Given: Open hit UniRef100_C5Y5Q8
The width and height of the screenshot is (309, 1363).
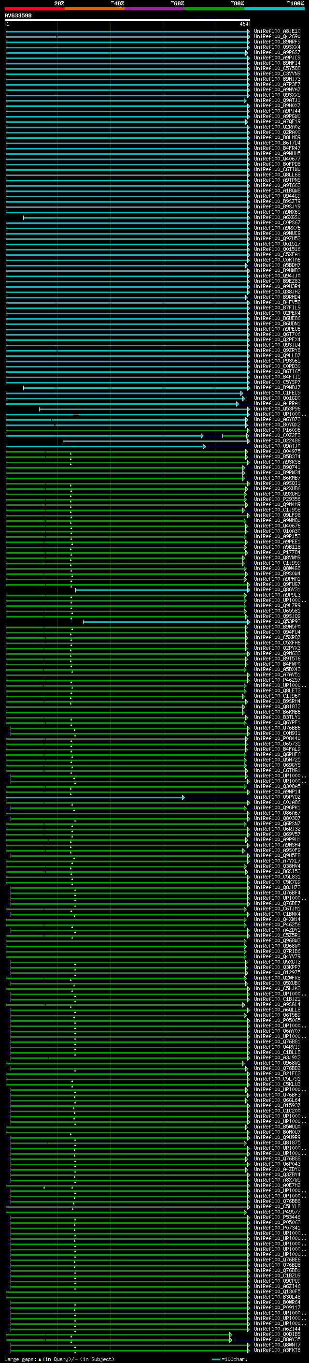Looking at the screenshot, I should pos(277,68).
